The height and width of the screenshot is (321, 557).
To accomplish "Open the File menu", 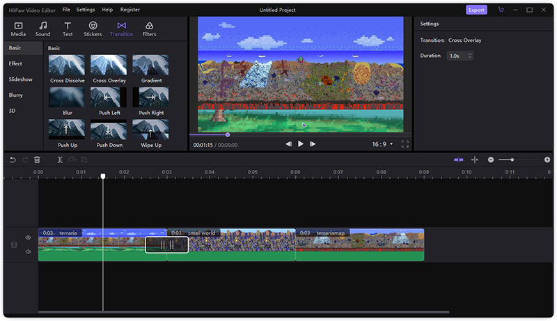I will click(66, 10).
